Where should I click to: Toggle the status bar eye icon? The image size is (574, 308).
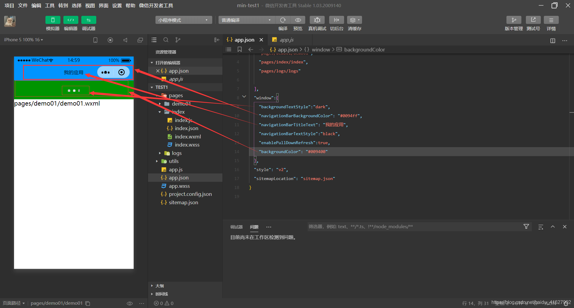point(130,303)
